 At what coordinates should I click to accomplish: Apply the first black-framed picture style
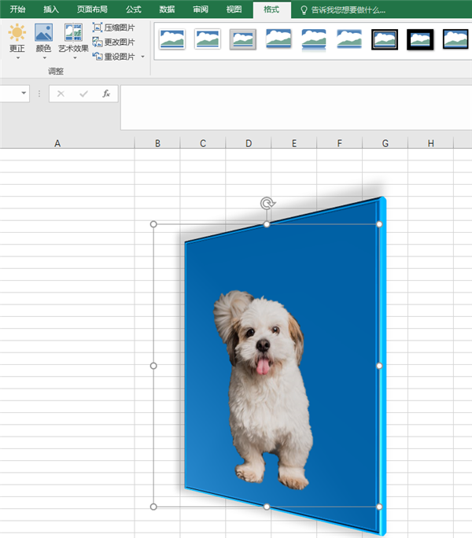tap(385, 39)
